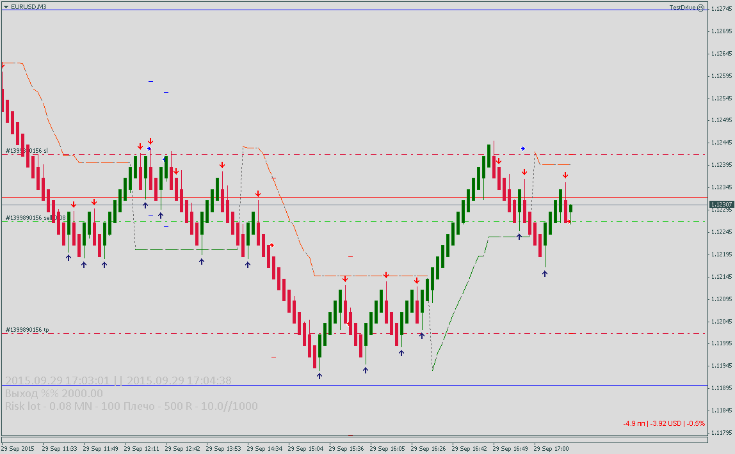Click the '29 Sep 16:26' time axis label
This screenshot has height=454, width=735.
click(x=428, y=449)
